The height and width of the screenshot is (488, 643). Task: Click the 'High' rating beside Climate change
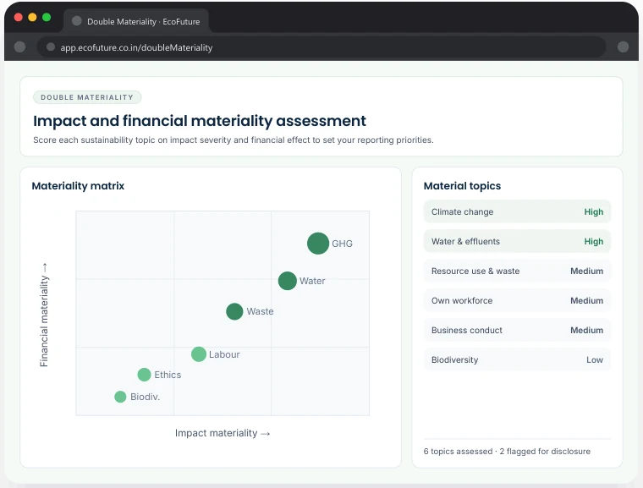tap(593, 211)
